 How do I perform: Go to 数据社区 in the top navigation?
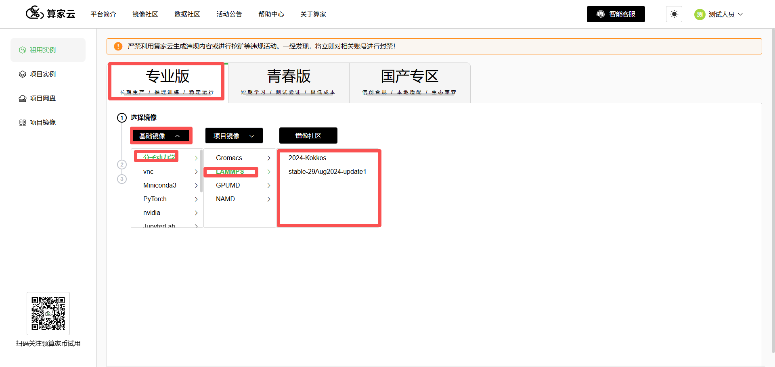click(187, 14)
